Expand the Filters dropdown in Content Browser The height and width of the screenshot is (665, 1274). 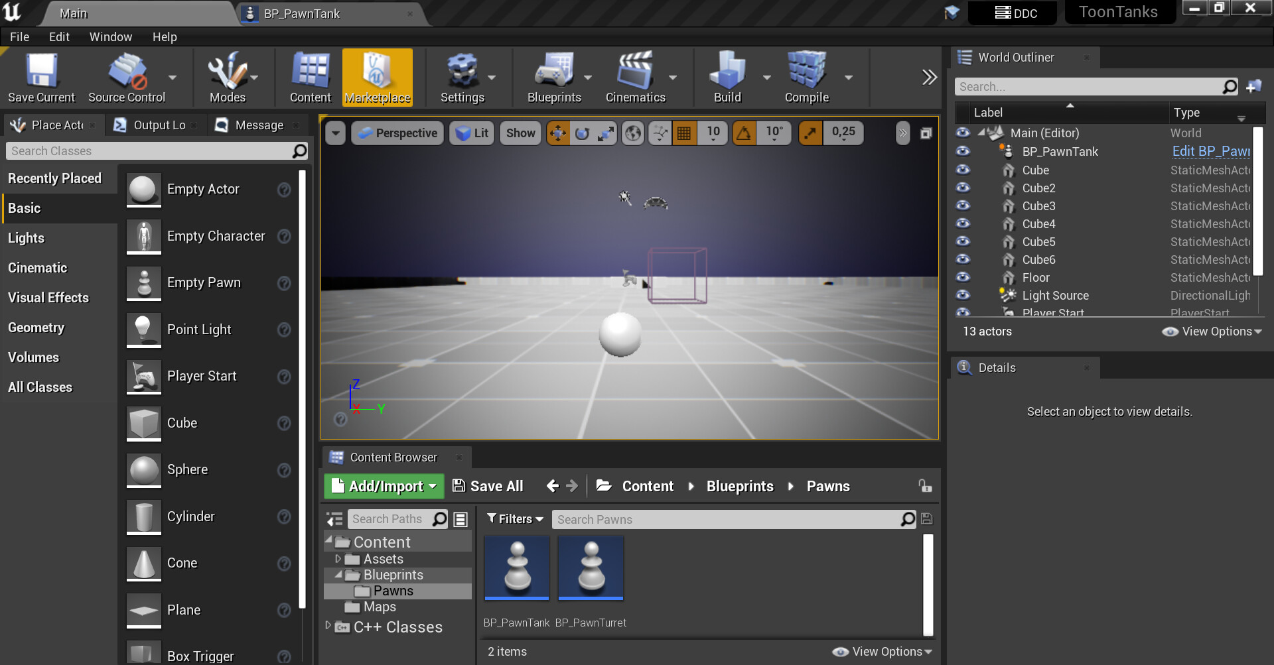tap(515, 519)
